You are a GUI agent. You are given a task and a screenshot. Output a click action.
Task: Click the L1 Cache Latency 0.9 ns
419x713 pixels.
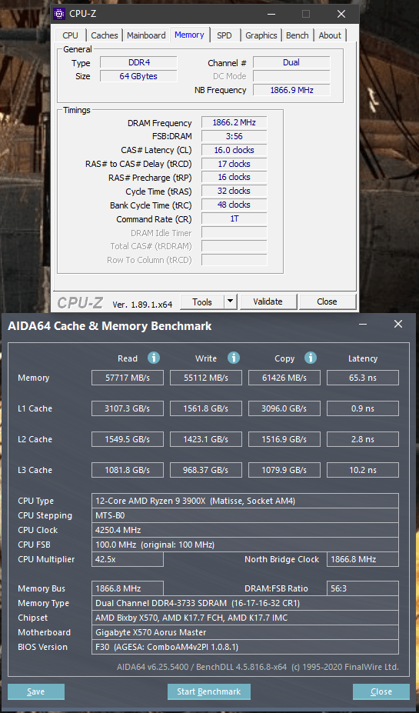pos(363,408)
